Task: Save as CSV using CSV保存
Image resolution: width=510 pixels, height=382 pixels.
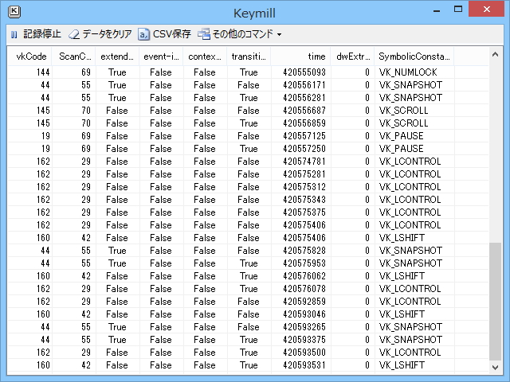Action: (165, 34)
